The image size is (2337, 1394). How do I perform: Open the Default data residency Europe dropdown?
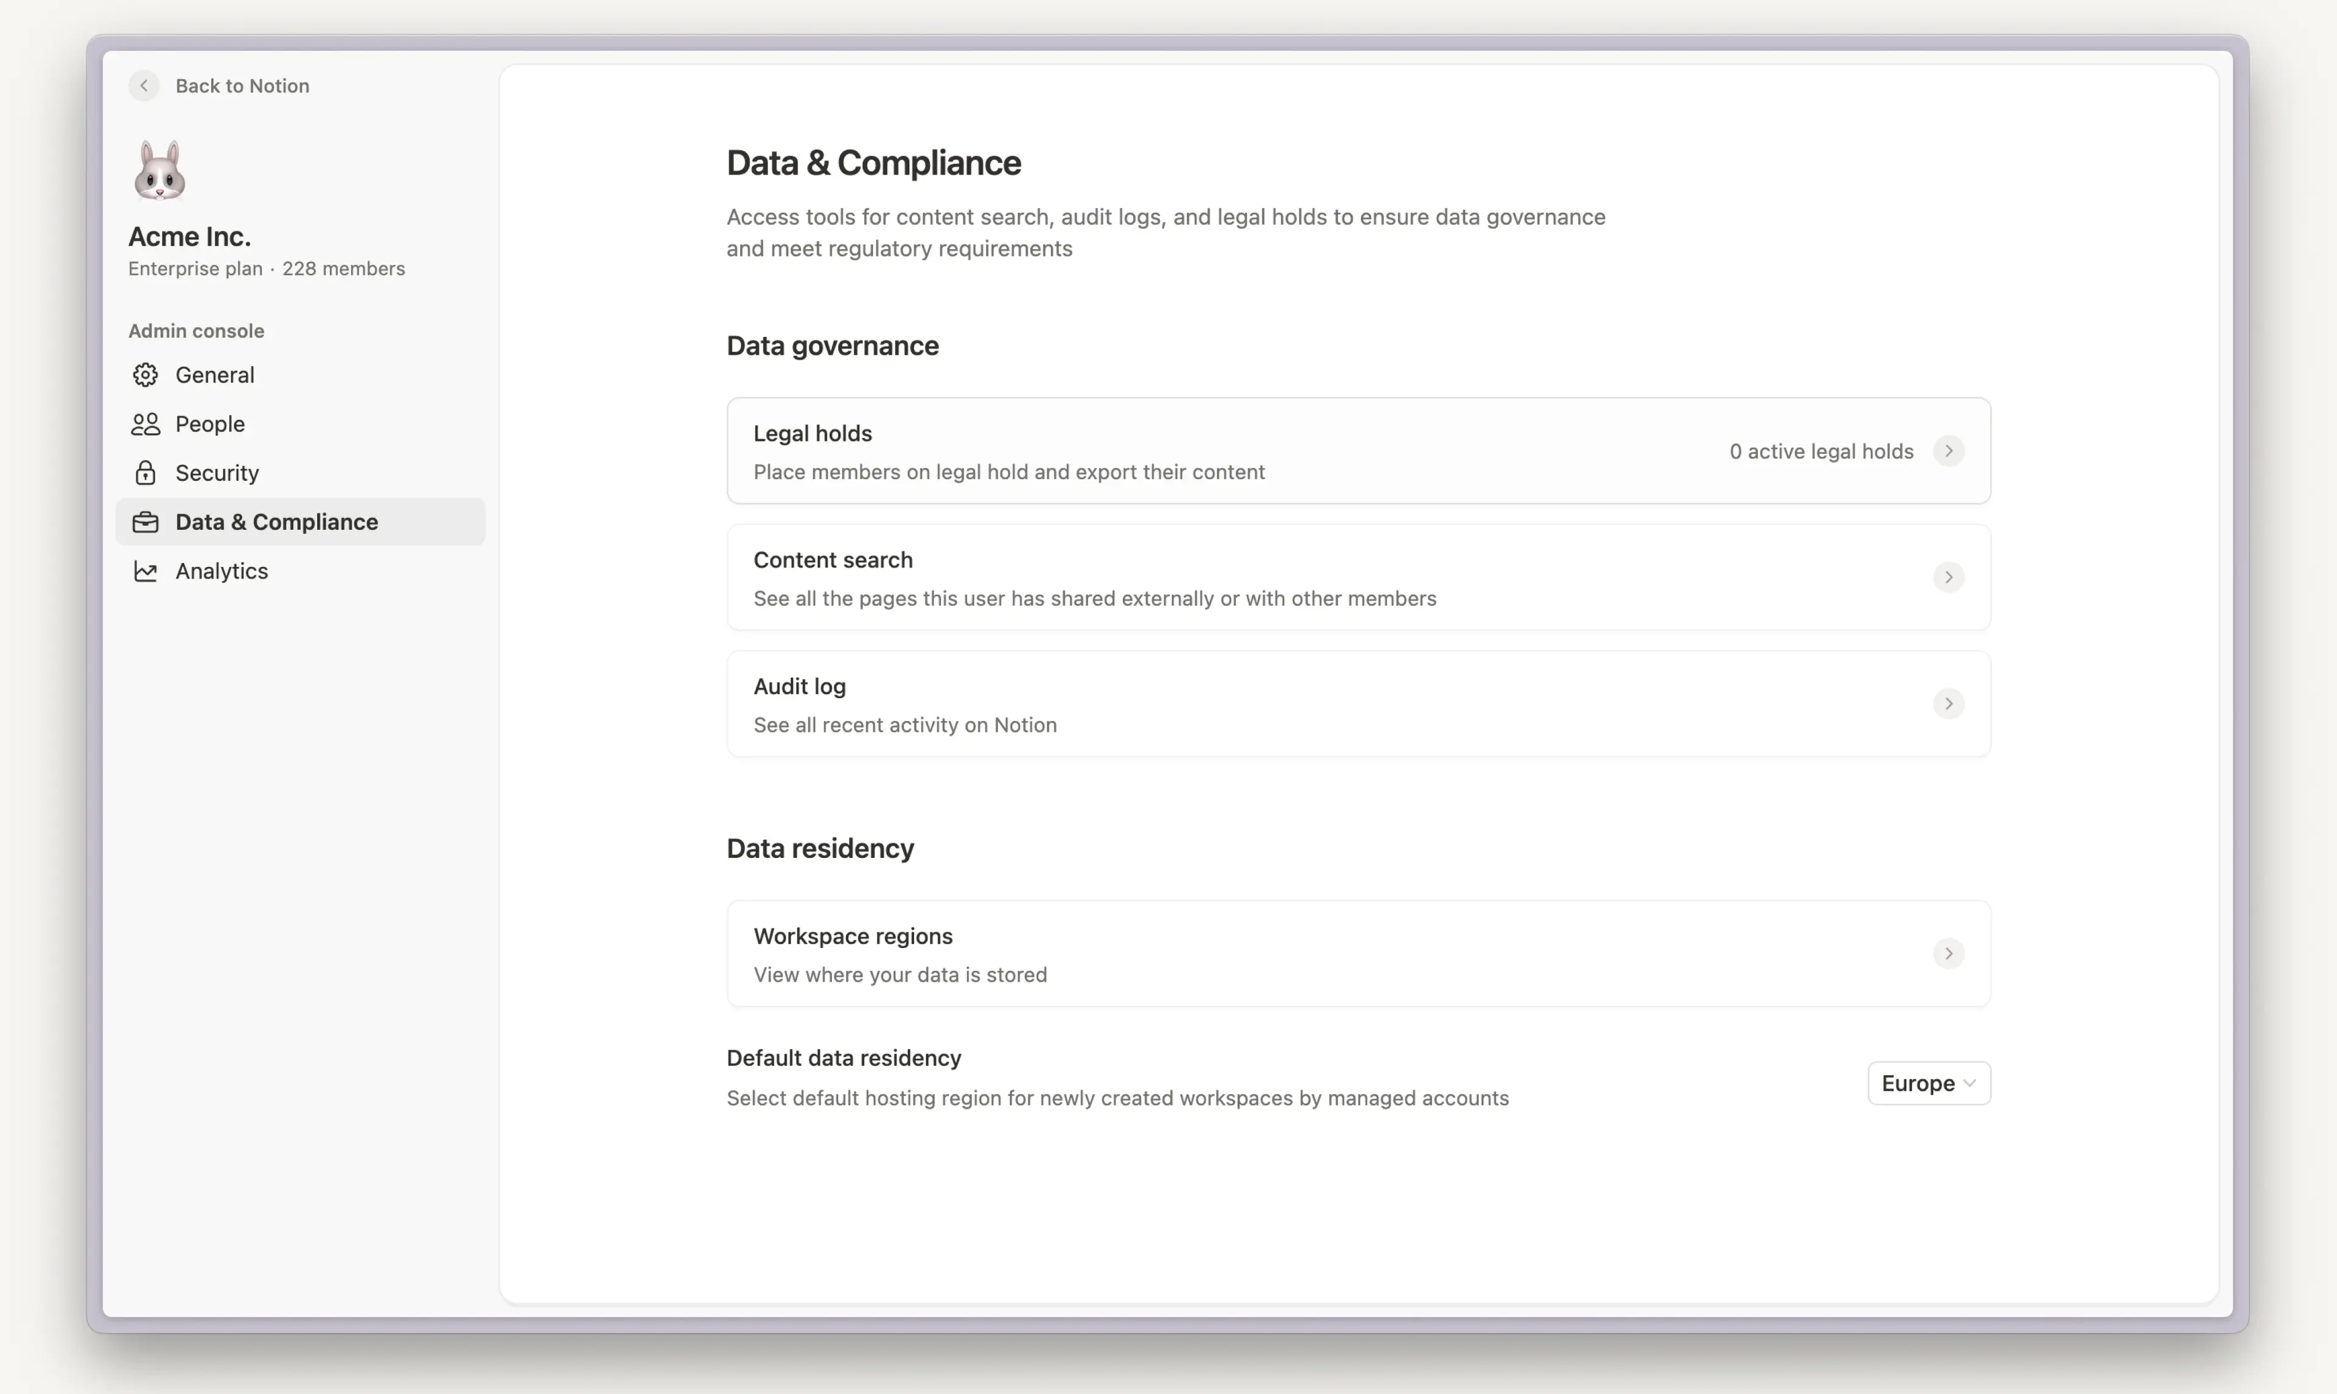click(x=1929, y=1083)
